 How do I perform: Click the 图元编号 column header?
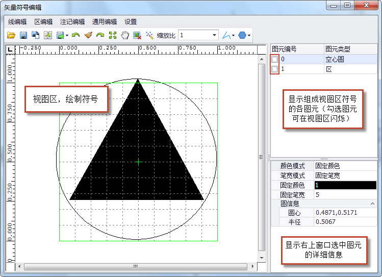pyautogui.click(x=296, y=49)
